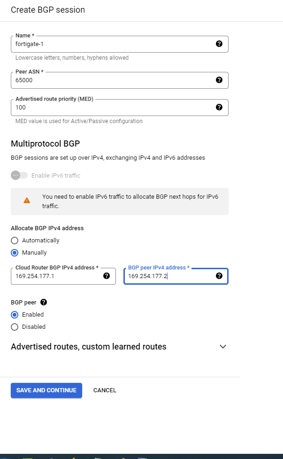
Task: Show help for Advertised route priority (MED)
Action: [x=219, y=107]
